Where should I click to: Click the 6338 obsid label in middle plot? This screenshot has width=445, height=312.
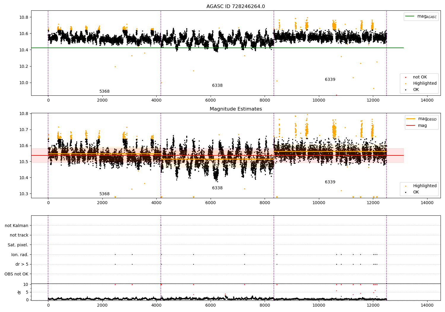217,188
